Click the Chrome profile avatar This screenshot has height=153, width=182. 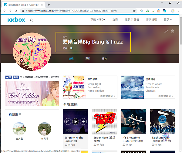coord(173,11)
